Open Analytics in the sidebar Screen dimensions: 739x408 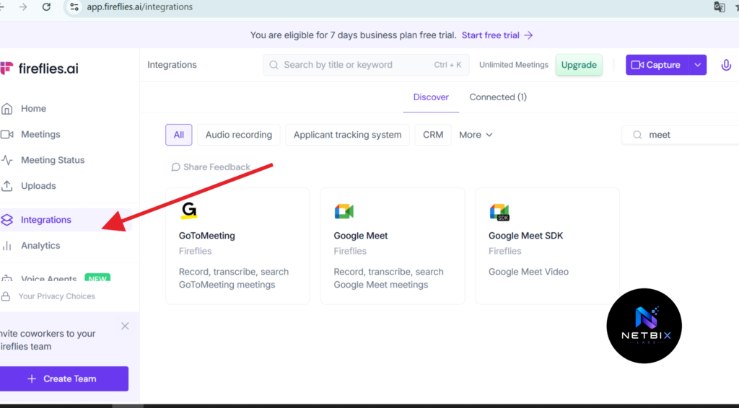coord(40,246)
